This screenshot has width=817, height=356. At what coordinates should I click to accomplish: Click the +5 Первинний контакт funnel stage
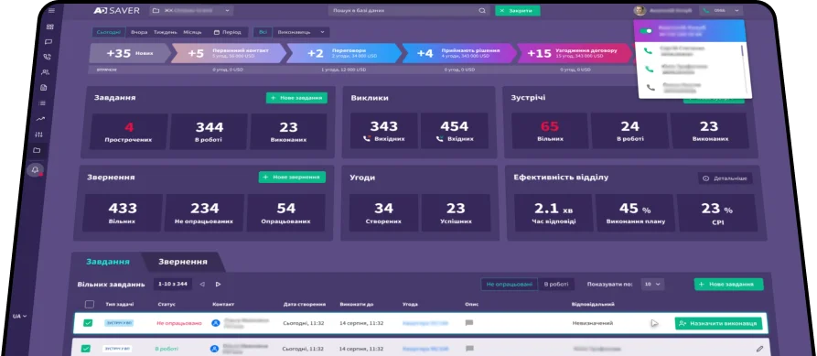coord(230,53)
